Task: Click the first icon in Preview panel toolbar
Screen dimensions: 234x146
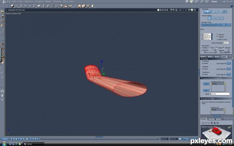Action: pyautogui.click(x=203, y=123)
